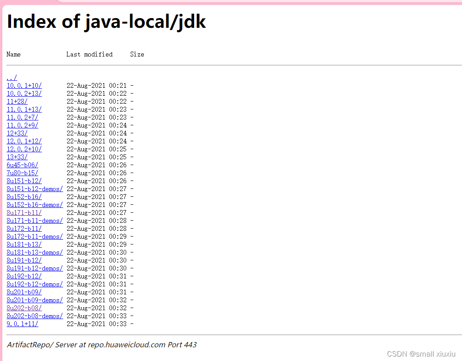Open the 11+28 directory
Viewport: 462px width, 361px height.
[17, 101]
